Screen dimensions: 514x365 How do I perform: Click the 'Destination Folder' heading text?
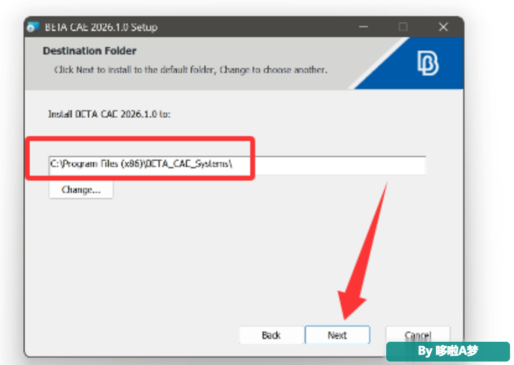coord(90,51)
